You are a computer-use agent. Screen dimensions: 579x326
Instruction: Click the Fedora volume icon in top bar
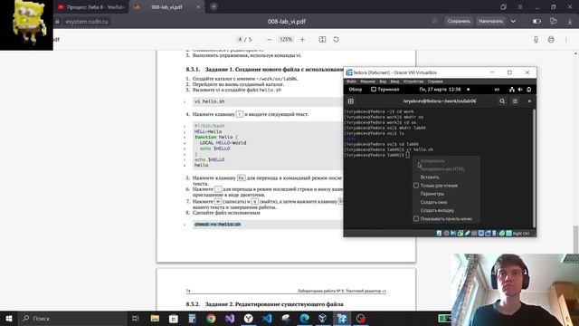click(520, 90)
